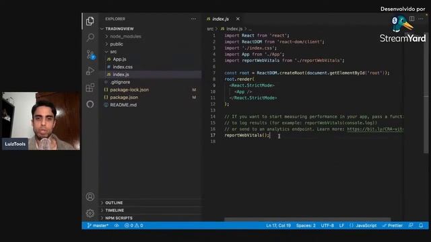Click on line number 18 in gutter
Screen dimensions: 431x242
click(x=213, y=142)
